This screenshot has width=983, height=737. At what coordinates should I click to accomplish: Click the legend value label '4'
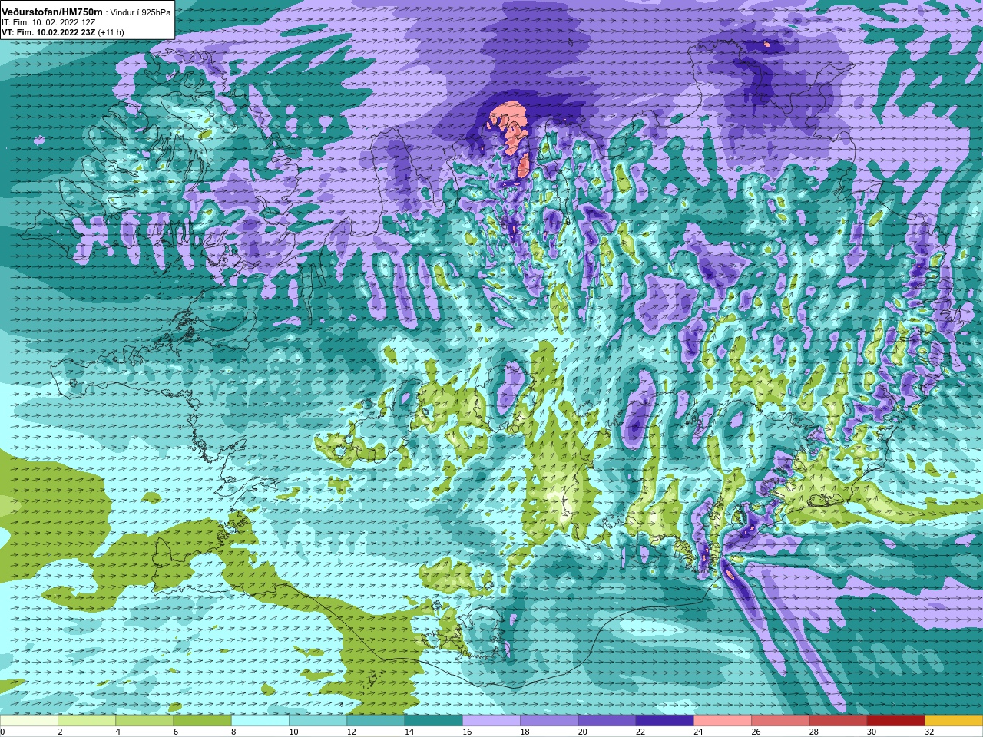click(117, 732)
